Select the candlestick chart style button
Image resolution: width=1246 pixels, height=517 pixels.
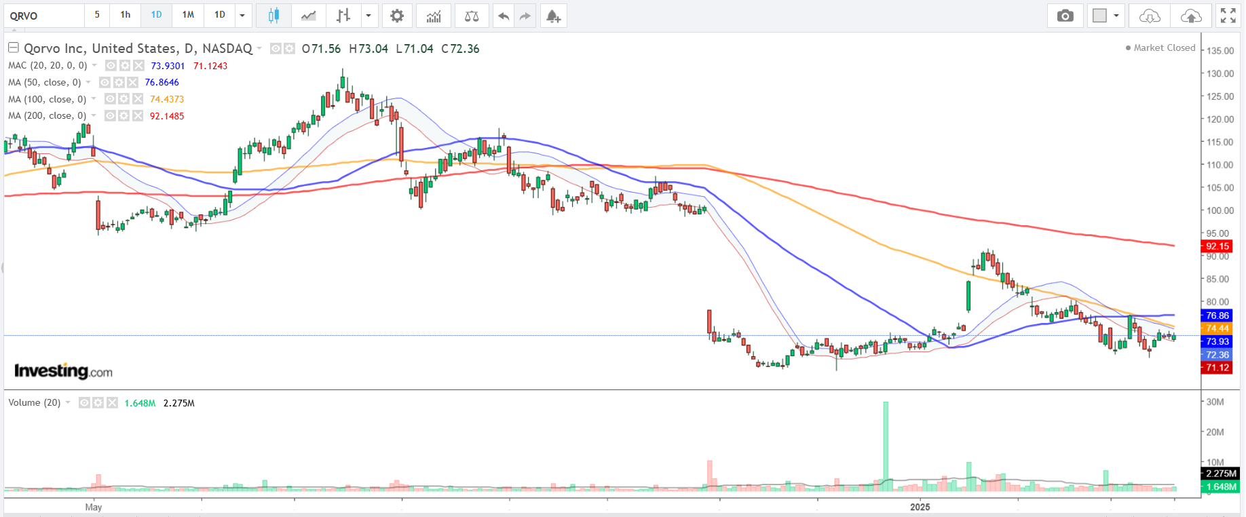tap(273, 16)
